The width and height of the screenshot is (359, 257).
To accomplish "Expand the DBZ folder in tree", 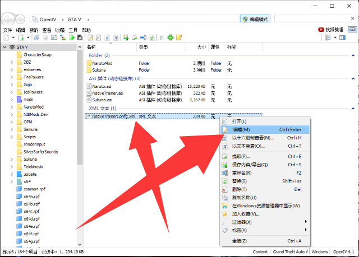I will point(12,62).
